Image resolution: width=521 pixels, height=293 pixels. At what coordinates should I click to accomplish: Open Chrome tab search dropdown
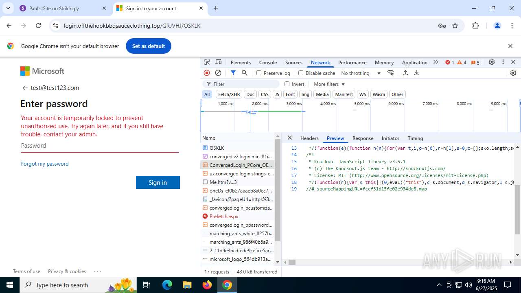(8, 8)
